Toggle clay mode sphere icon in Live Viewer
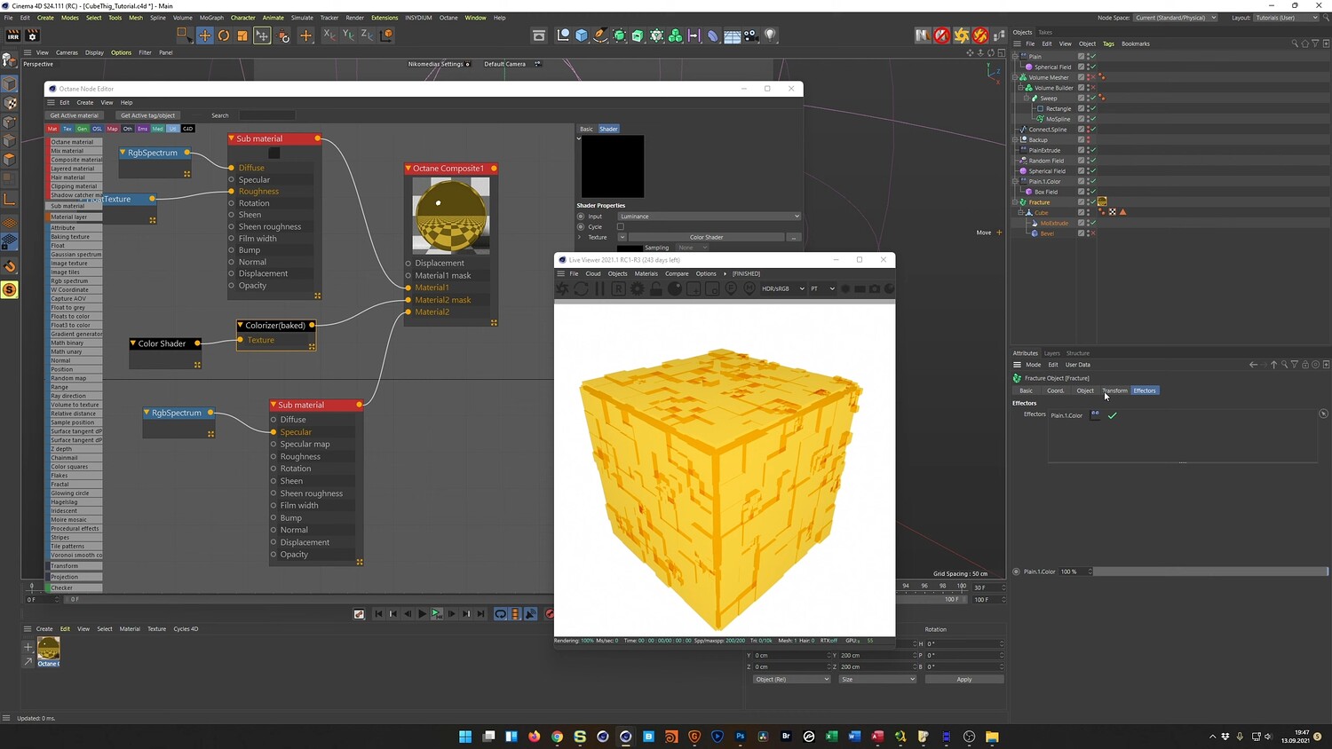This screenshot has width=1332, height=749. pyautogui.click(x=675, y=288)
